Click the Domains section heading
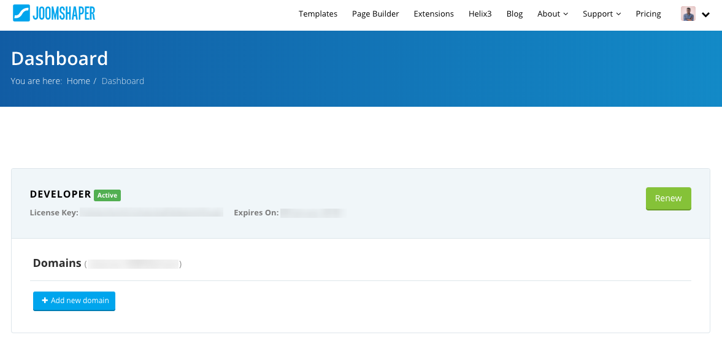Image resolution: width=722 pixels, height=343 pixels. tap(57, 263)
